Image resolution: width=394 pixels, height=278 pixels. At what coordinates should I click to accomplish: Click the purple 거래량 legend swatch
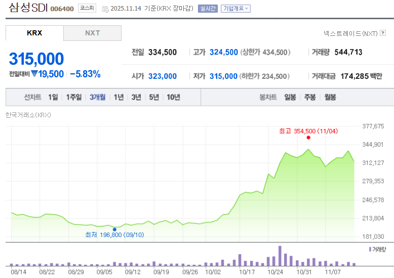(370, 249)
